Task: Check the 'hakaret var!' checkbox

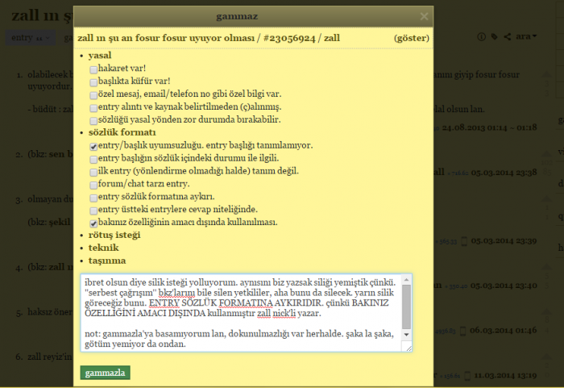Action: coord(93,69)
